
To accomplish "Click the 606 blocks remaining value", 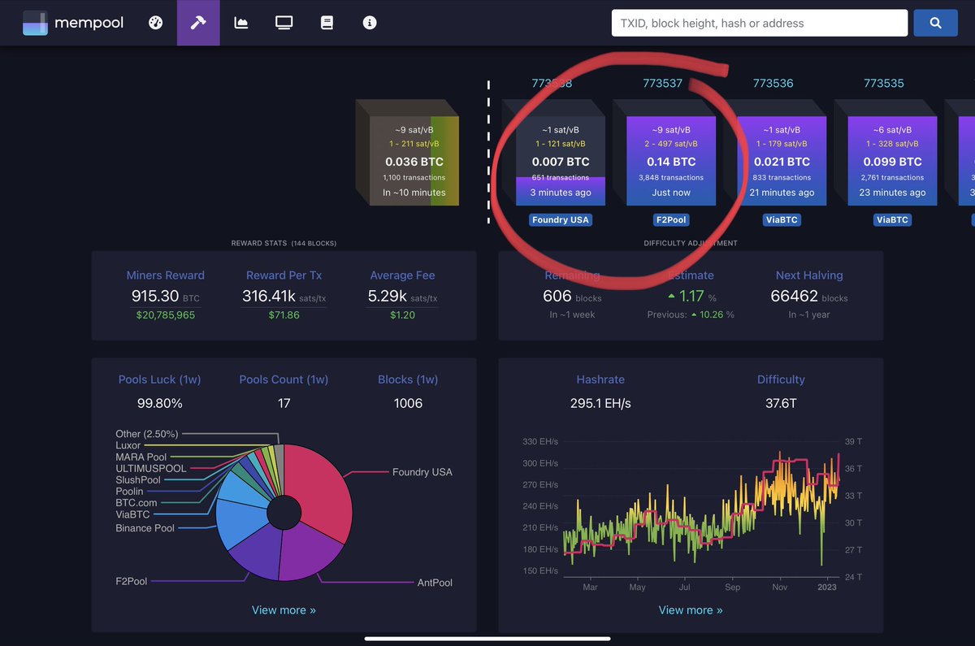I will point(572,297).
